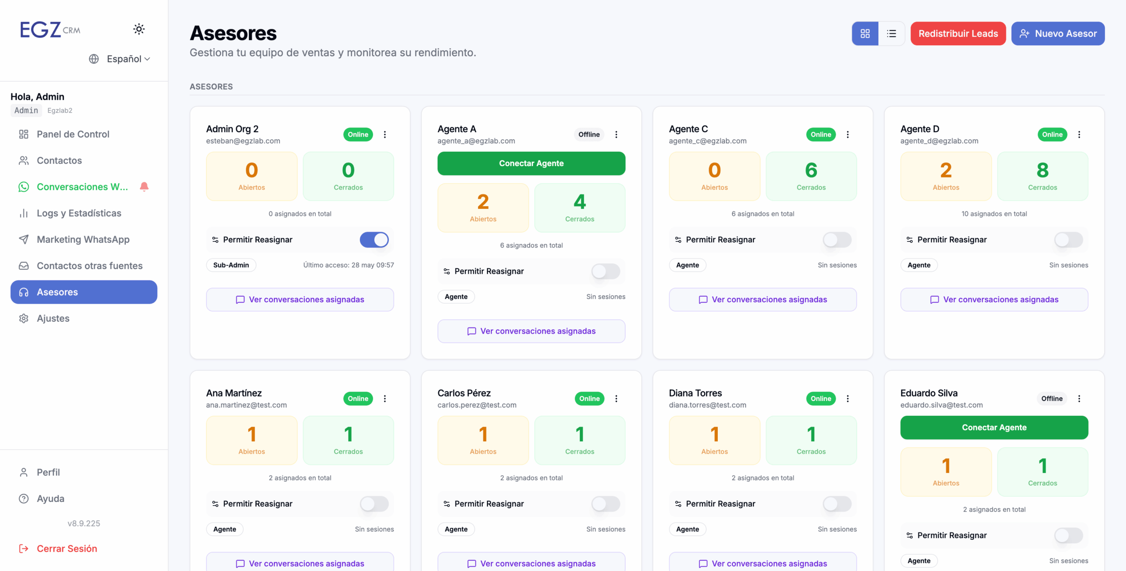Open Logs y Estadísticas
The image size is (1126, 571).
(84, 213)
